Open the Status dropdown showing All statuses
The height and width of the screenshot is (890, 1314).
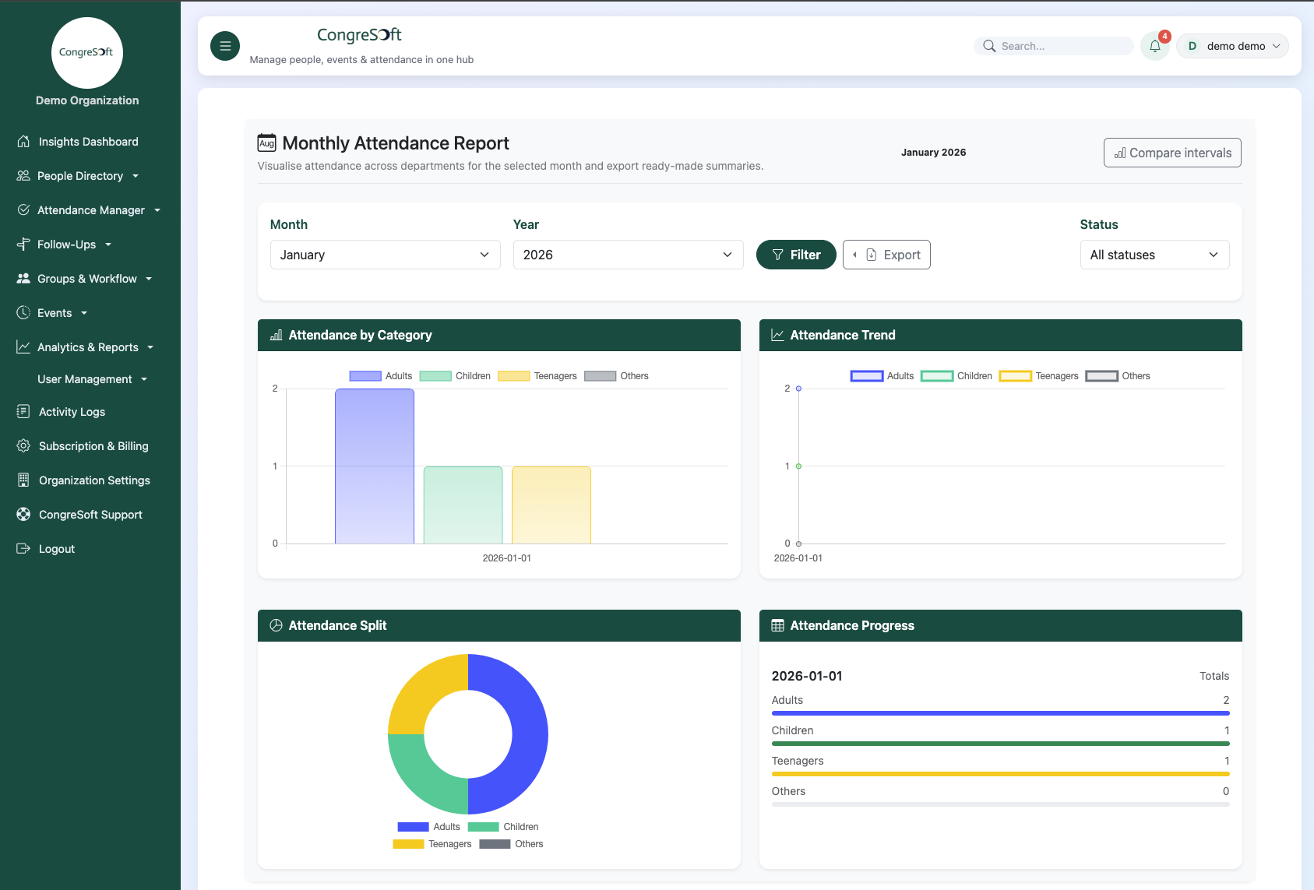pyautogui.click(x=1154, y=255)
